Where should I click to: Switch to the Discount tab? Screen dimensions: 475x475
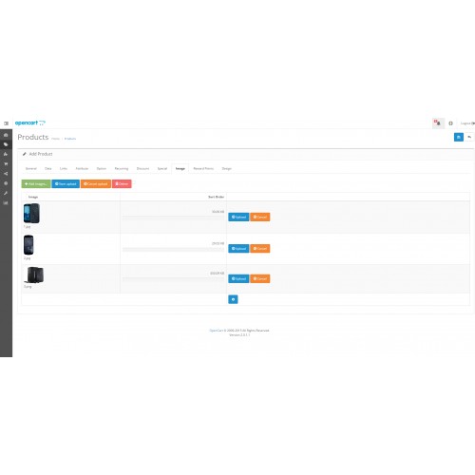tap(142, 168)
